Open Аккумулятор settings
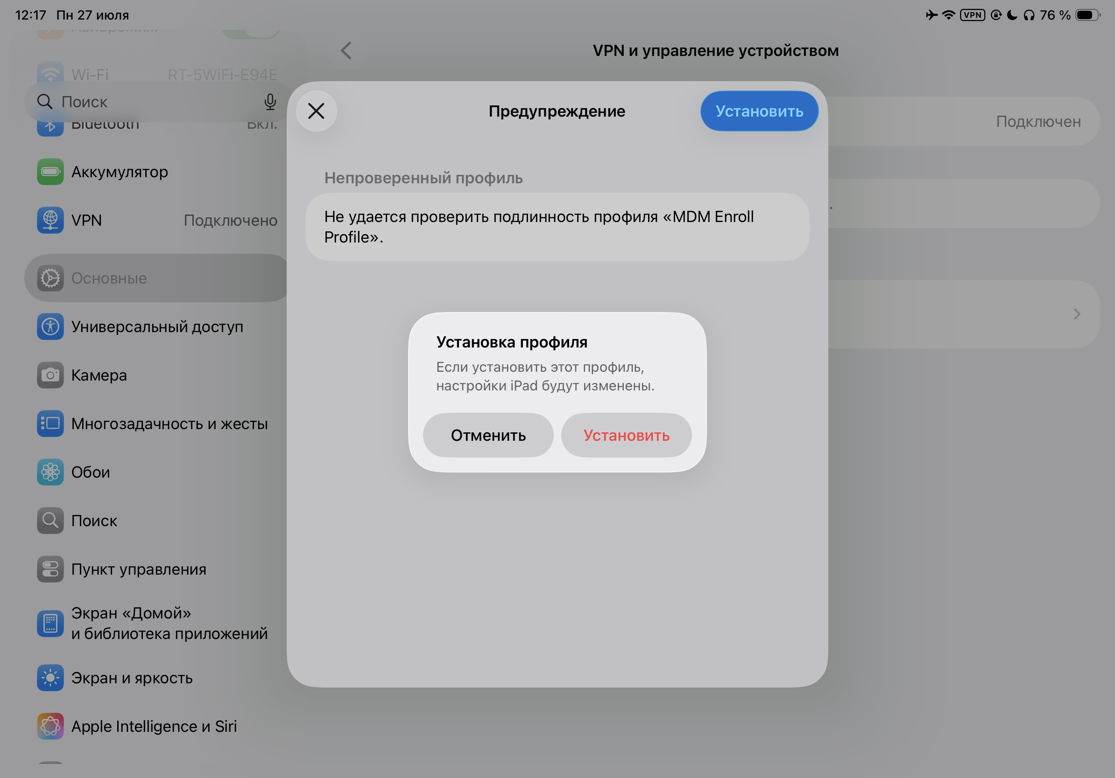This screenshot has height=778, width=1115. click(156, 172)
